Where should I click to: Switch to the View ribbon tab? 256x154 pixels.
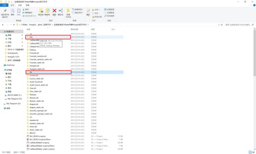click(x=28, y=5)
